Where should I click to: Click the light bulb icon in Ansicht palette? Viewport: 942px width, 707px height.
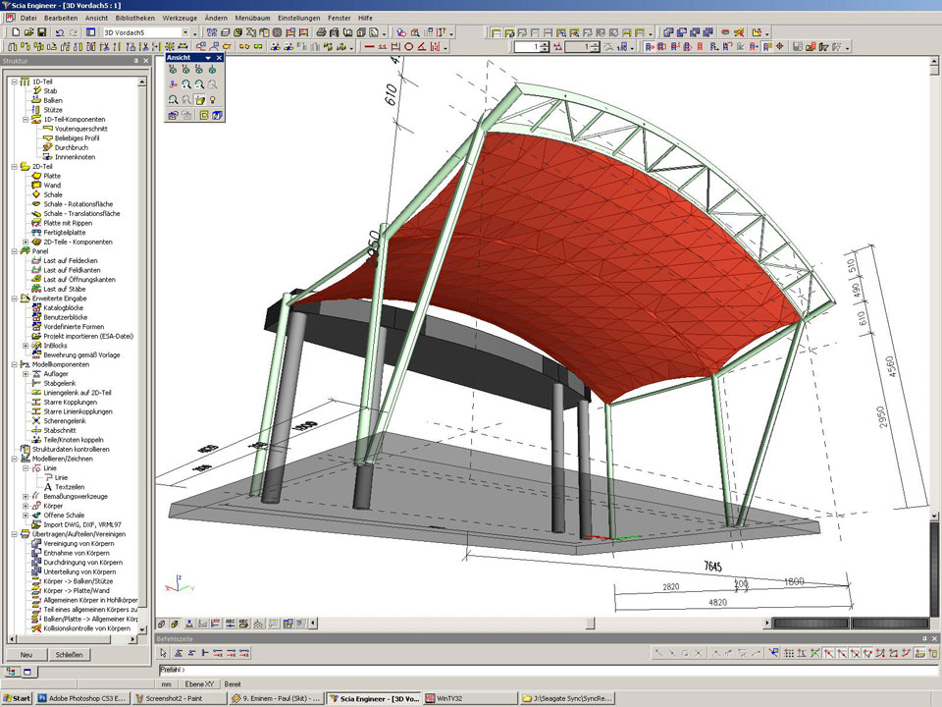point(211,100)
